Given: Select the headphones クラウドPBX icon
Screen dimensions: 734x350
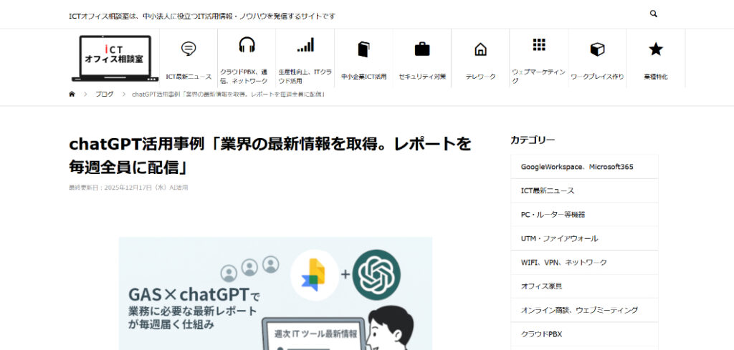Looking at the screenshot, I should [247, 46].
